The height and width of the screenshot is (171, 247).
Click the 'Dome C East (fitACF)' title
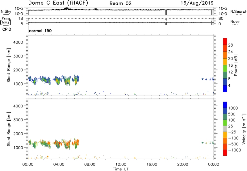click(x=58, y=3)
